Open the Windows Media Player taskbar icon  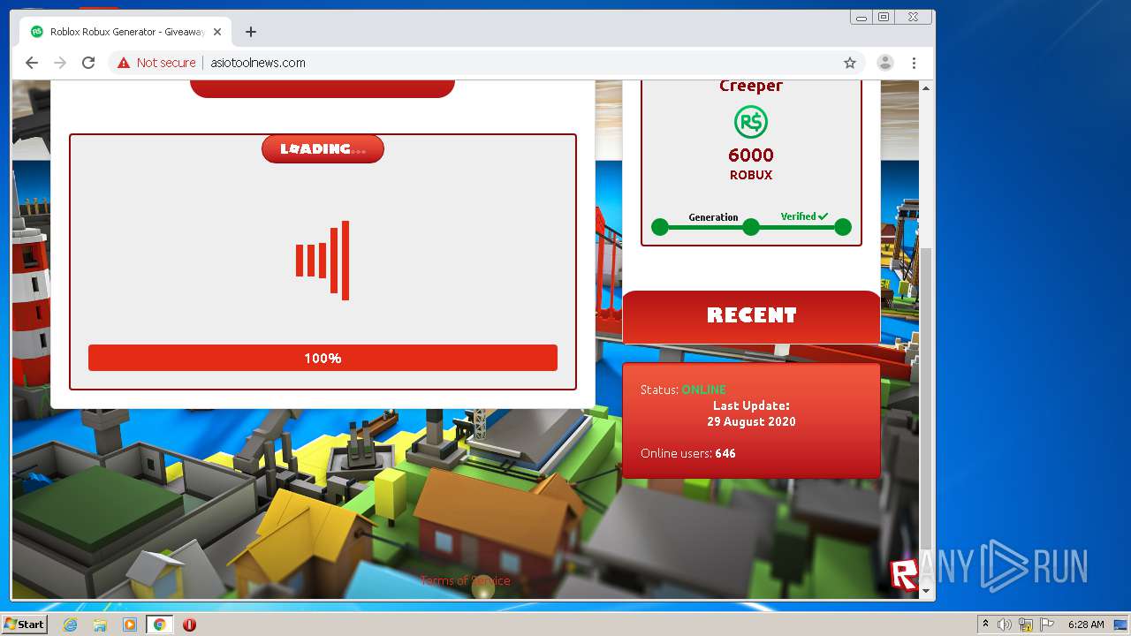coord(130,625)
